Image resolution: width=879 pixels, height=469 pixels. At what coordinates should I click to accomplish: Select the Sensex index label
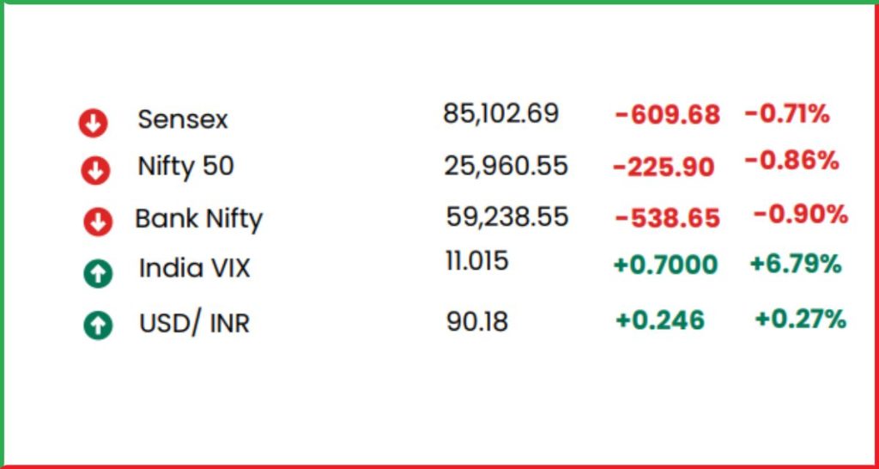[x=183, y=119]
